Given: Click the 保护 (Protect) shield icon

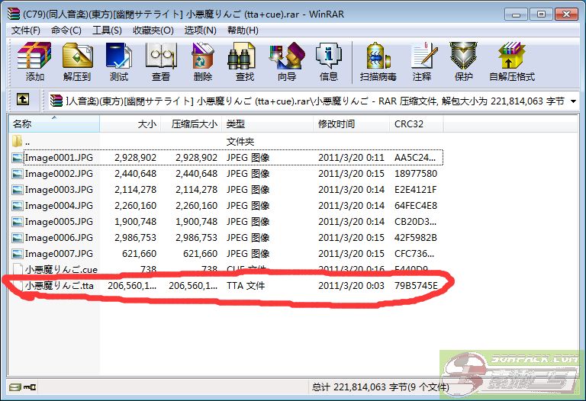Looking at the screenshot, I should click(x=463, y=62).
